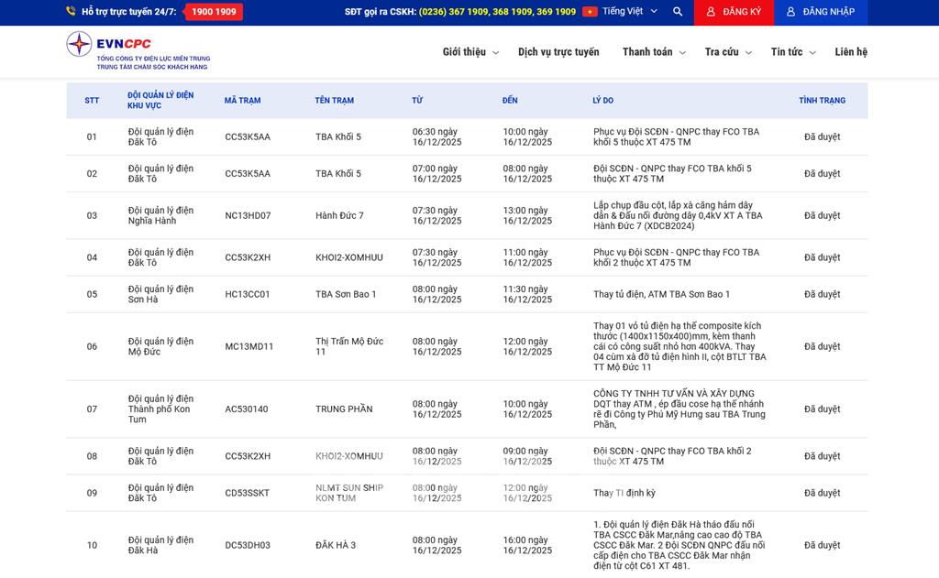The height and width of the screenshot is (578, 939).
Task: Click the phone support icon
Action: click(x=71, y=12)
